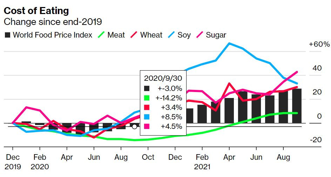
Task: Click the 2020/9/30 tooltip date header
Action: click(163, 78)
